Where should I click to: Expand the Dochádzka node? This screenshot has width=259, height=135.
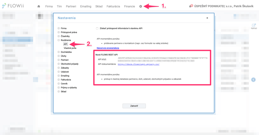(x=59, y=52)
